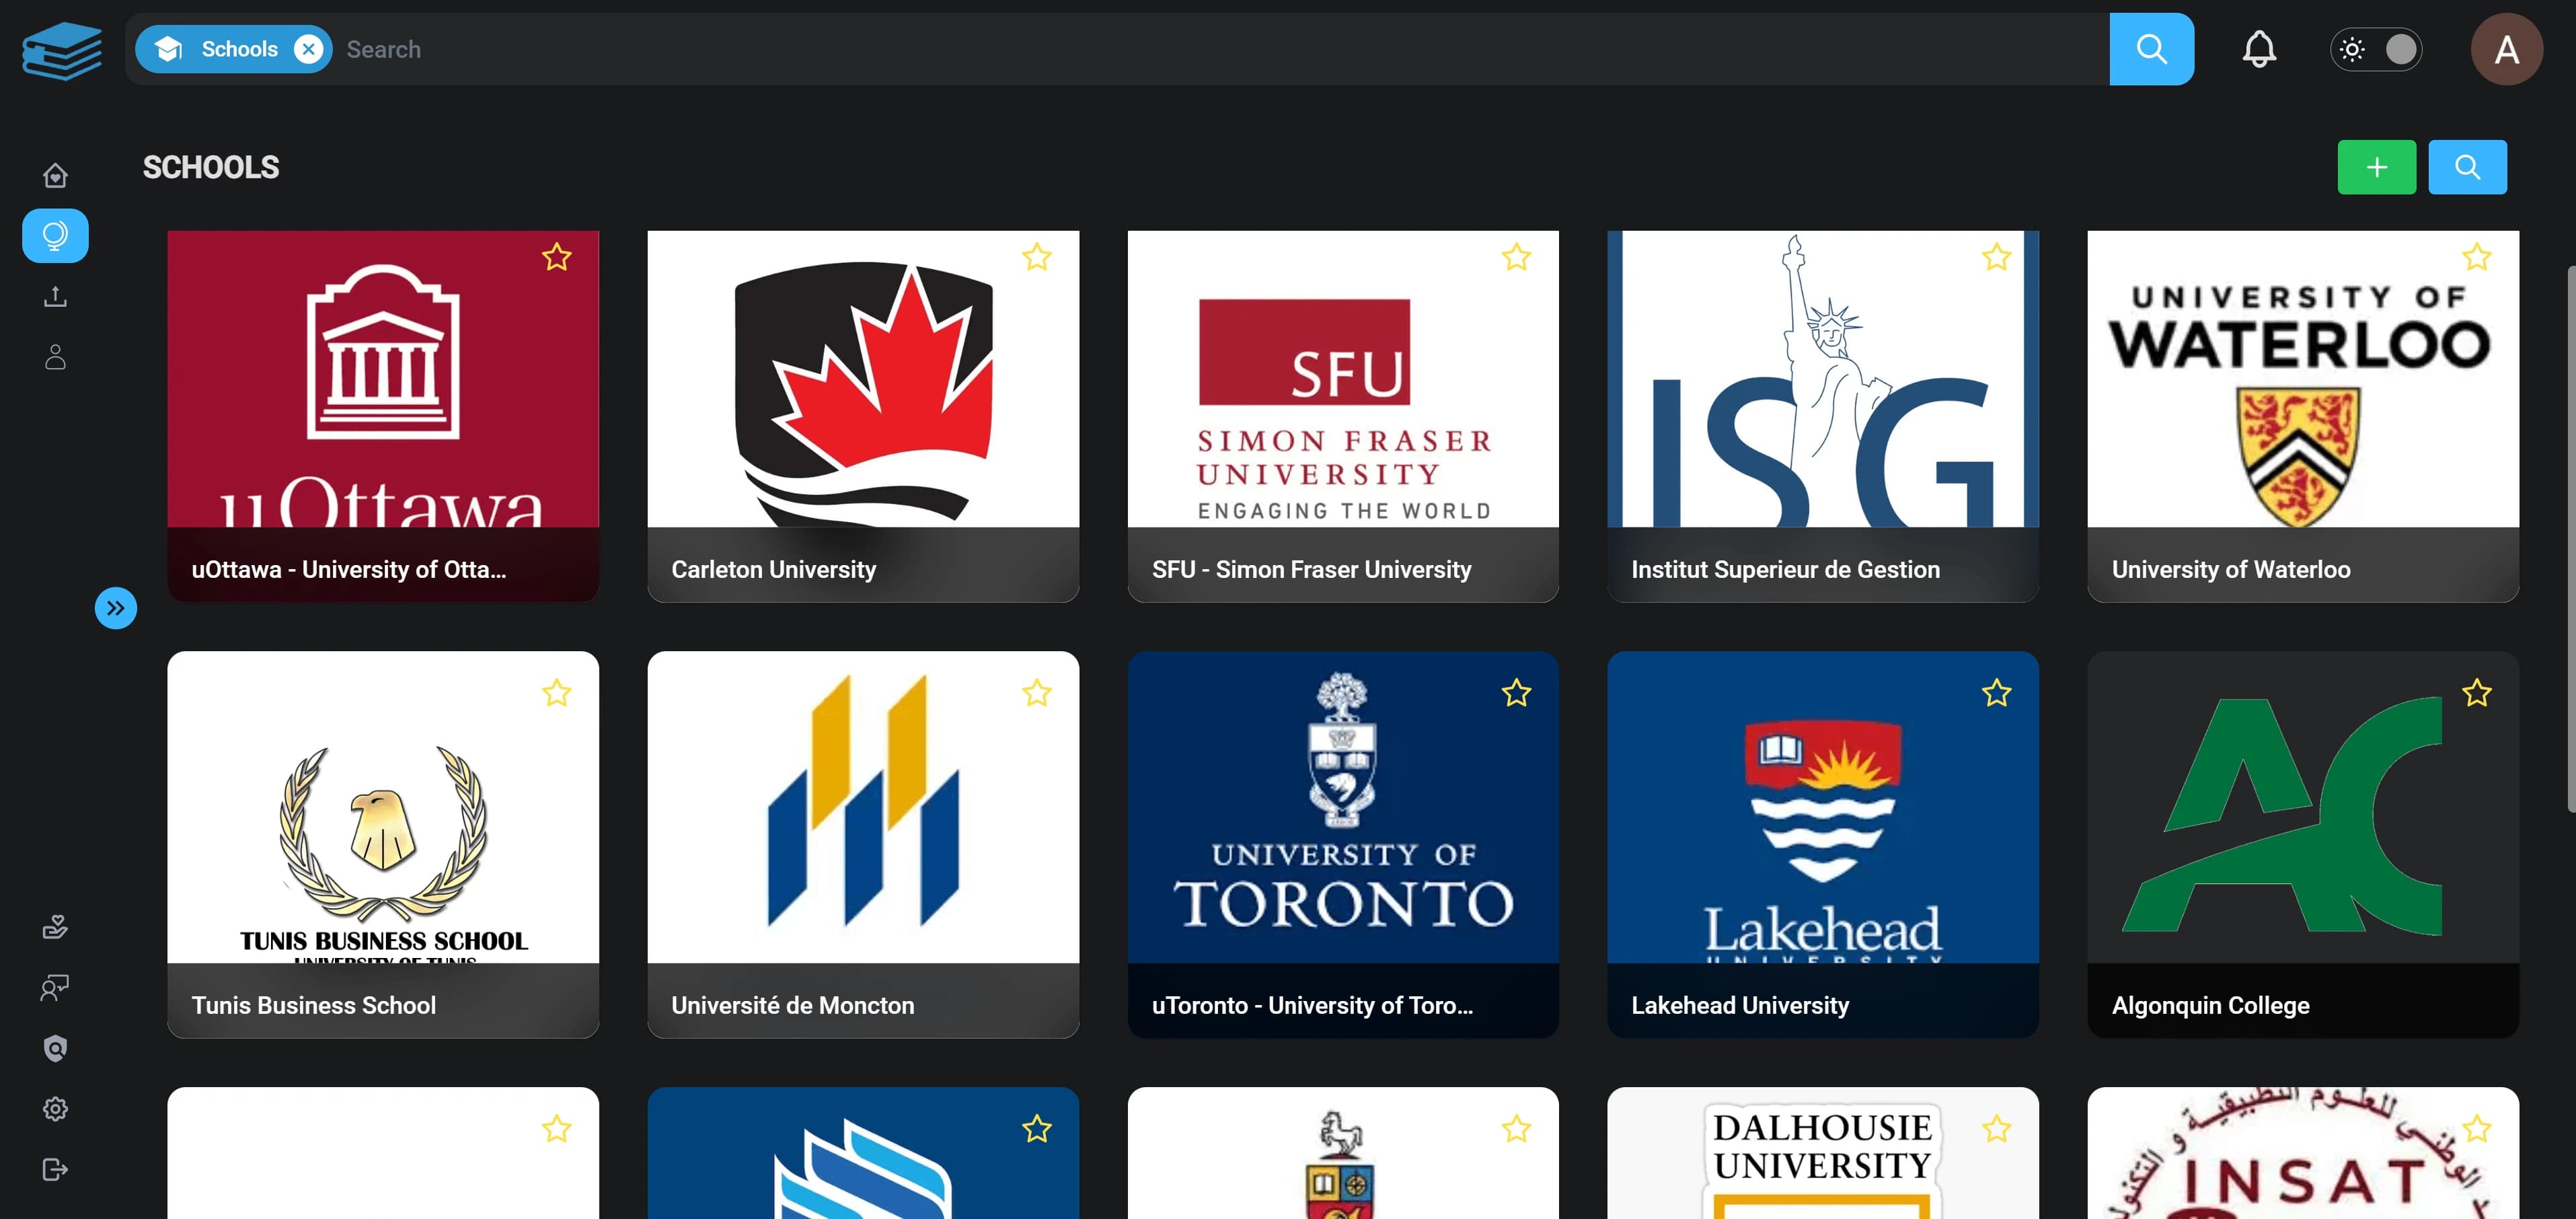Click 'uOttawa - University of Otta...' title
The height and width of the screenshot is (1219, 2576).
349,569
